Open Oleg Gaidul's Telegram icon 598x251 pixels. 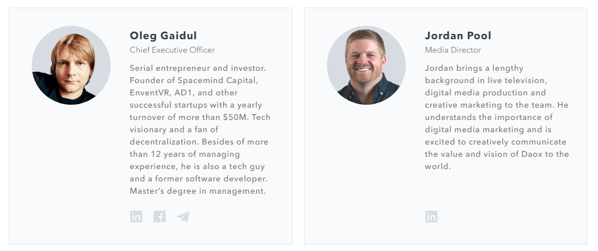point(183,217)
